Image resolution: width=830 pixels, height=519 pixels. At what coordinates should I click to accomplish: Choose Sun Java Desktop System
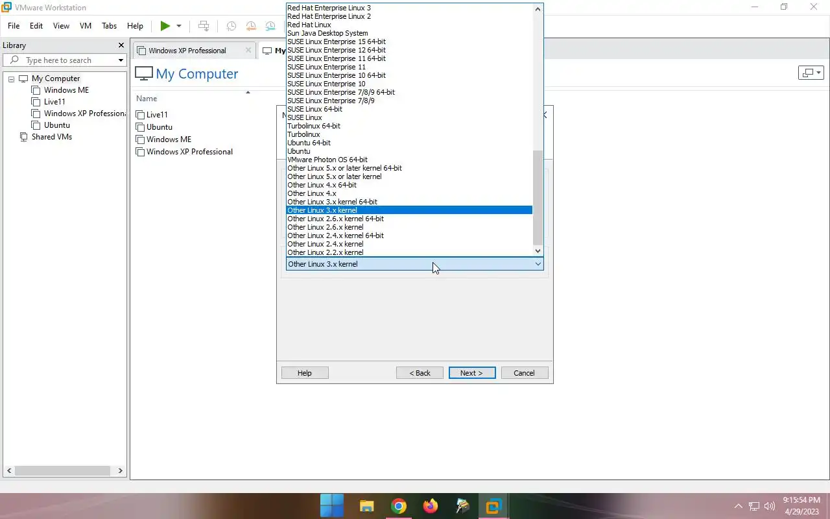coord(409,33)
